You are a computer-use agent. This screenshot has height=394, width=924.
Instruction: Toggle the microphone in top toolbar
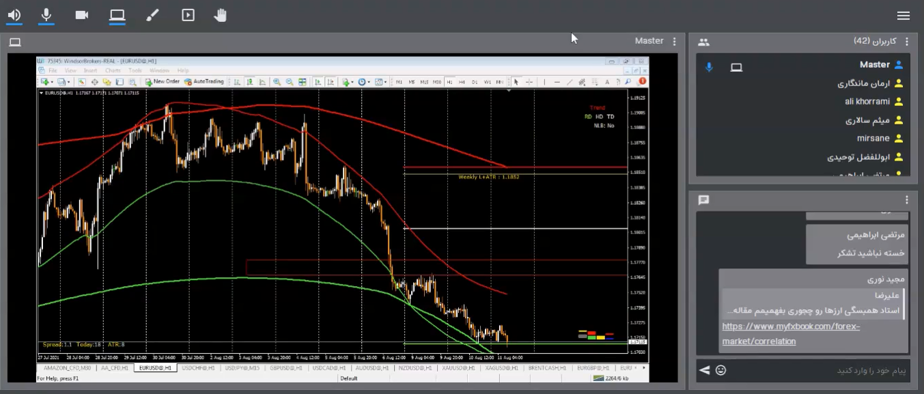click(x=46, y=15)
